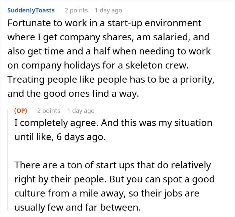Click the OP reply's 1 day ago timestamp
Screen dimensions: 235x217
coord(81,111)
